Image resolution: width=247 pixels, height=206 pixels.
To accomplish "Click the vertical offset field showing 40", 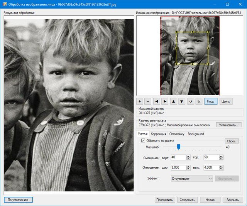I will point(179,157).
